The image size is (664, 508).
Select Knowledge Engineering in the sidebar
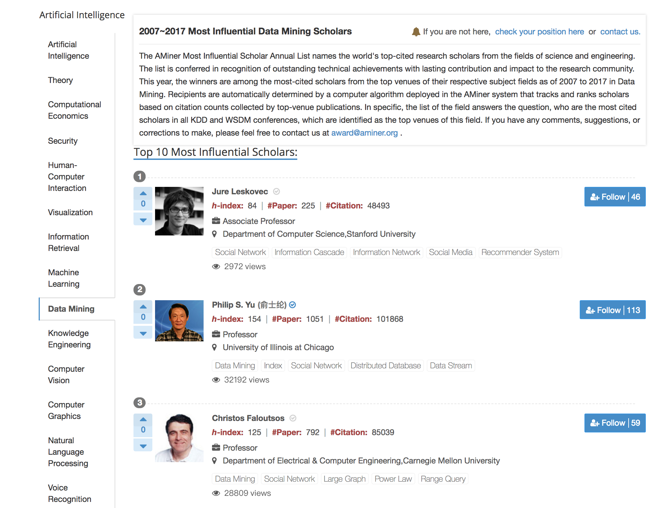(x=69, y=339)
